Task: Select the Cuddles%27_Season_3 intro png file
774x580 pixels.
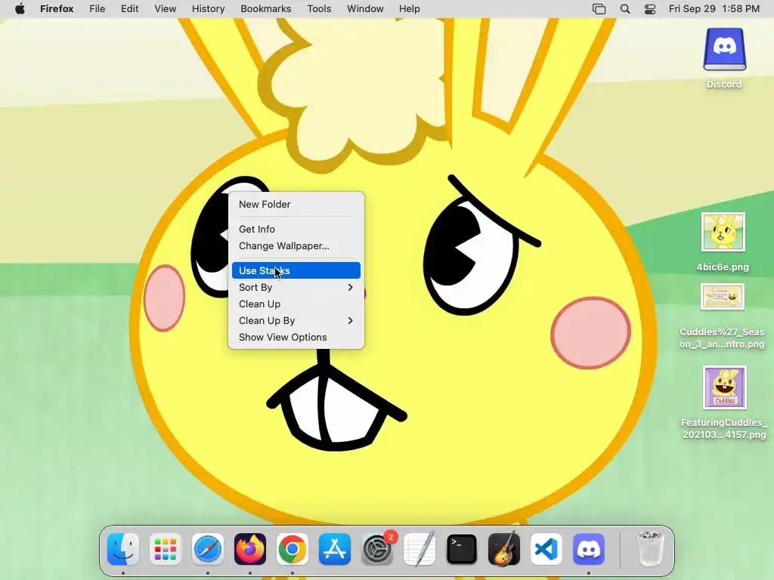Action: point(722,296)
